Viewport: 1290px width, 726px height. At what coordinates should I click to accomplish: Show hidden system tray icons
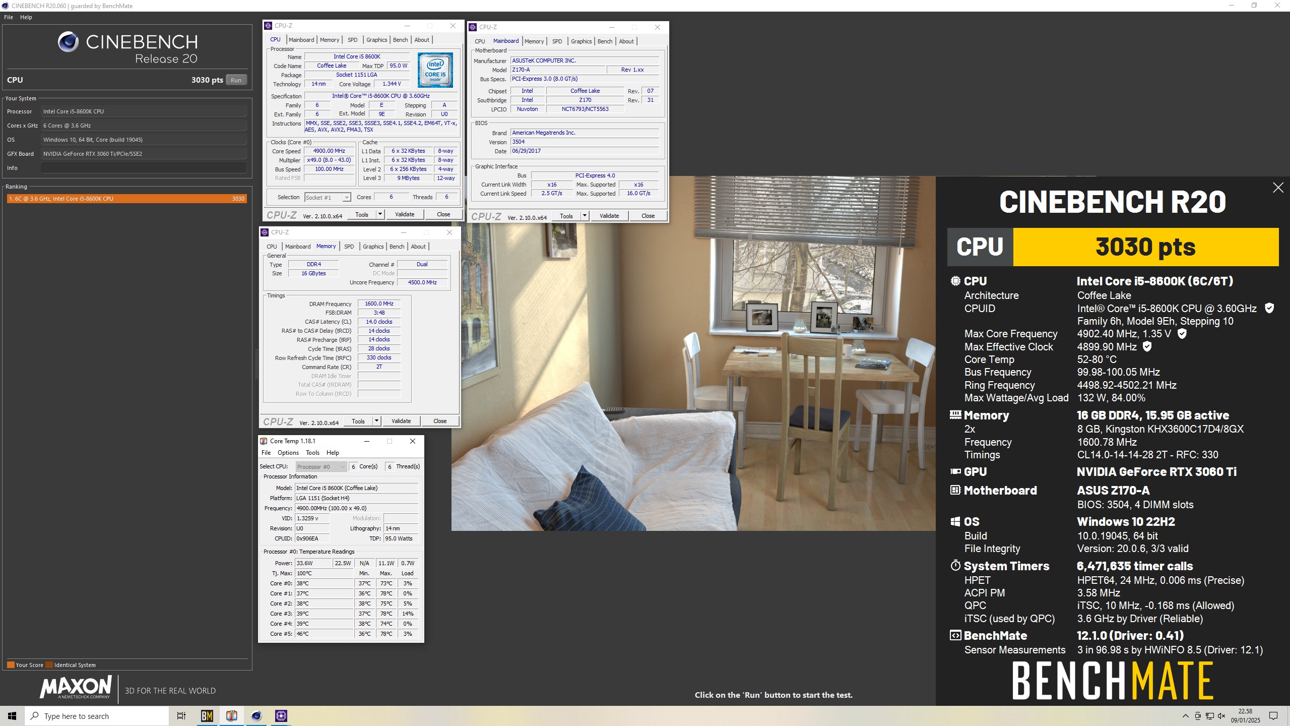click(1185, 716)
